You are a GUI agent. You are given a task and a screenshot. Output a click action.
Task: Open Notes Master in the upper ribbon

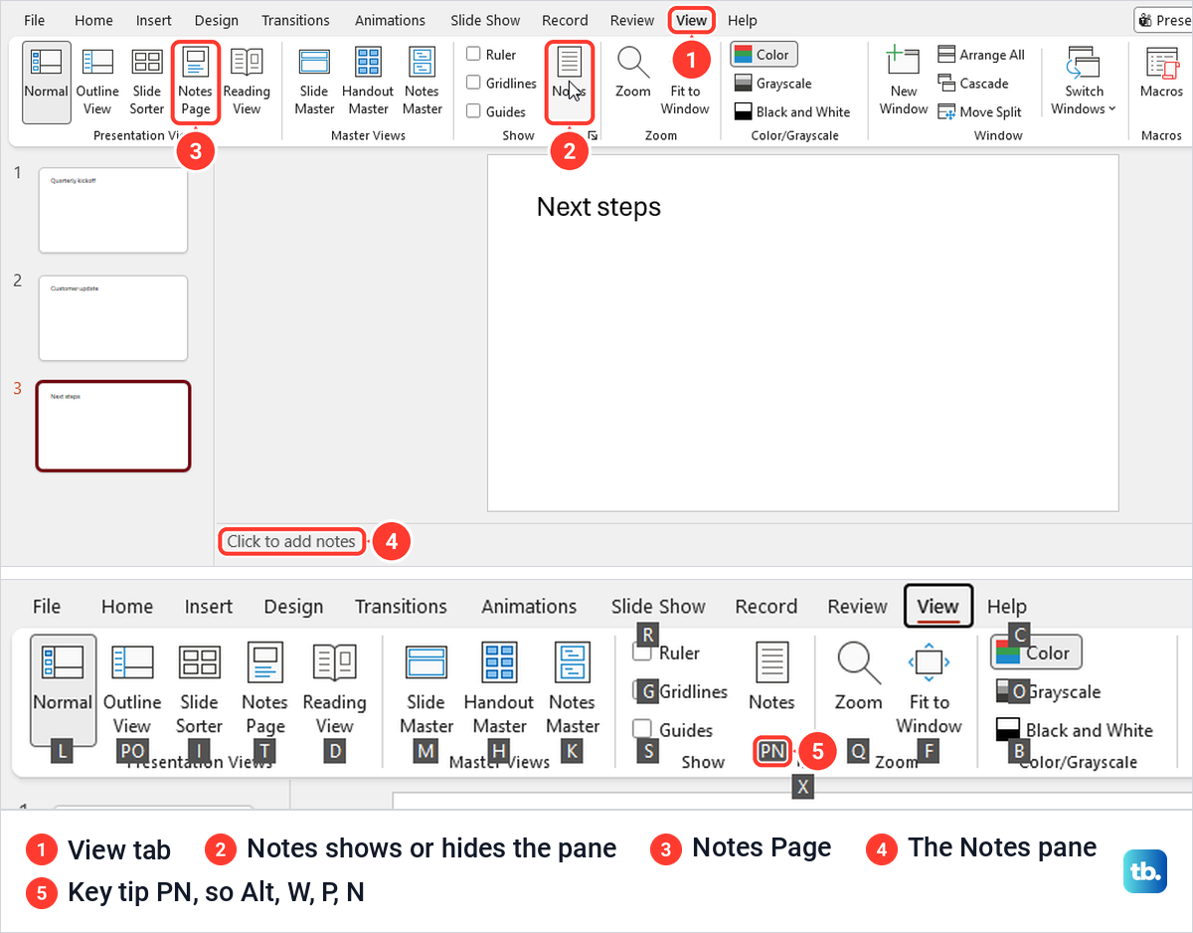coord(423,82)
